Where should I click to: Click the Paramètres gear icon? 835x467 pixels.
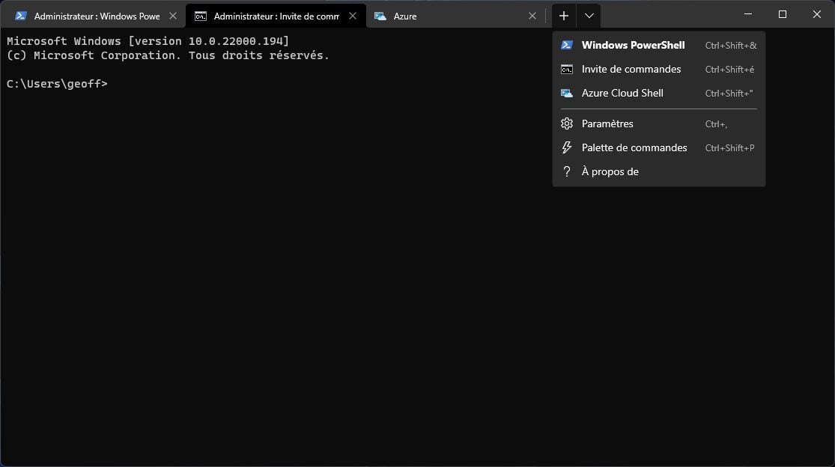(x=567, y=124)
